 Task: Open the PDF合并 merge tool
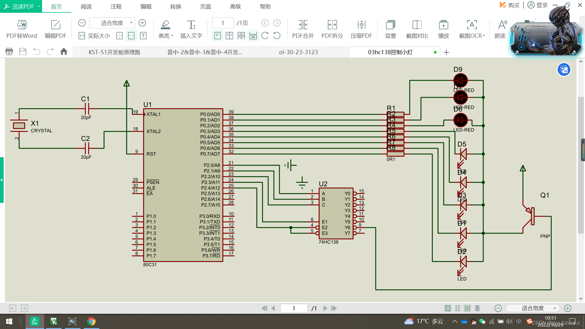[x=303, y=29]
